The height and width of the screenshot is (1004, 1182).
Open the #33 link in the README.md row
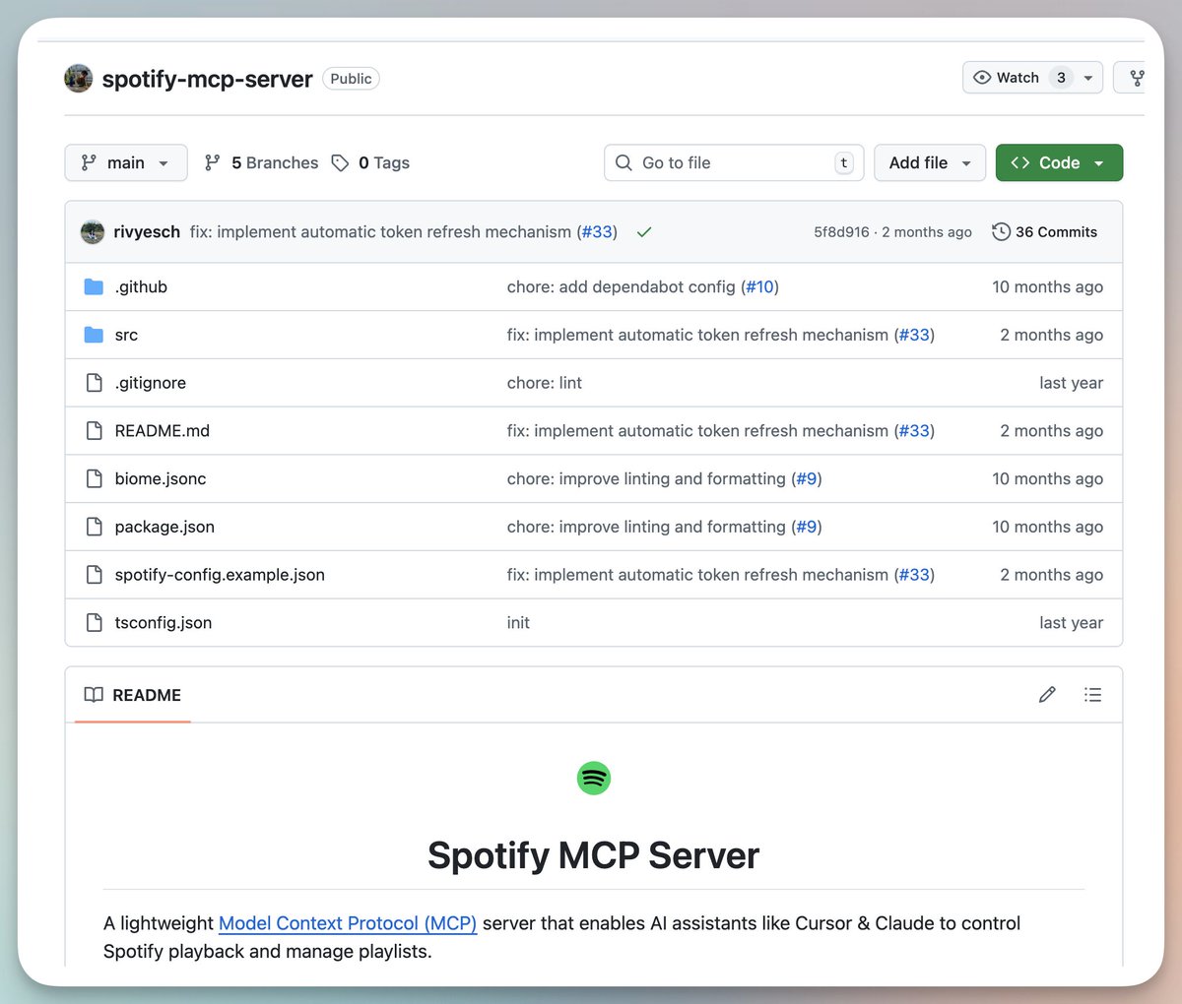click(x=914, y=430)
